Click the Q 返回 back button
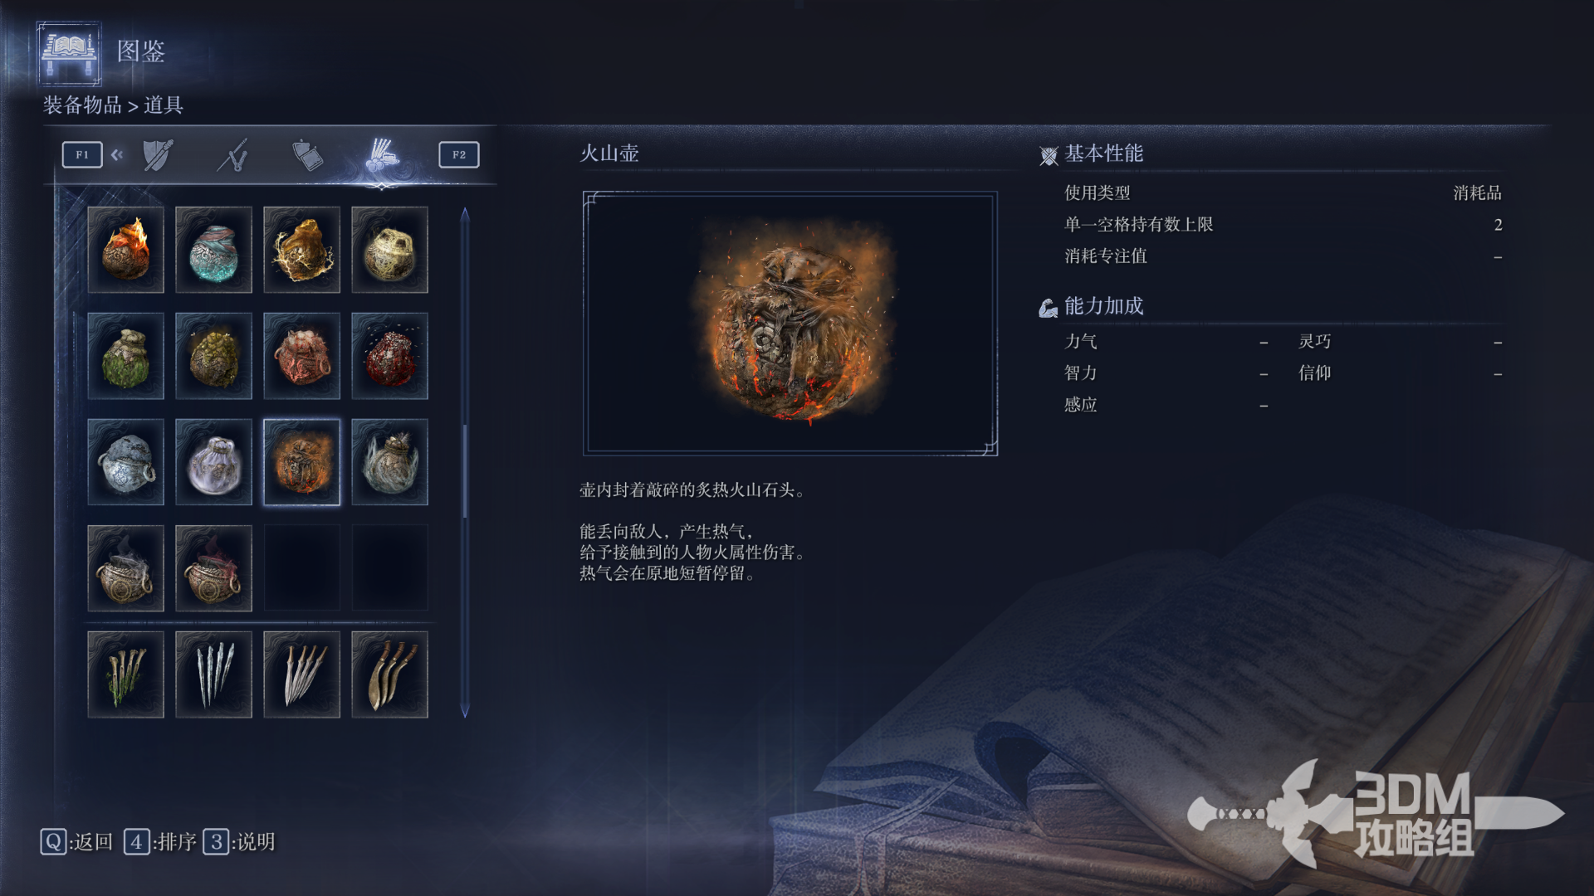 76,842
